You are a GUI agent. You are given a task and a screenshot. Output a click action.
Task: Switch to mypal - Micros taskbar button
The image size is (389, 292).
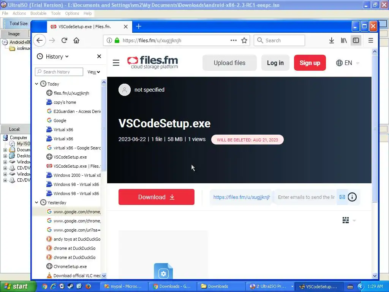[x=123, y=286]
